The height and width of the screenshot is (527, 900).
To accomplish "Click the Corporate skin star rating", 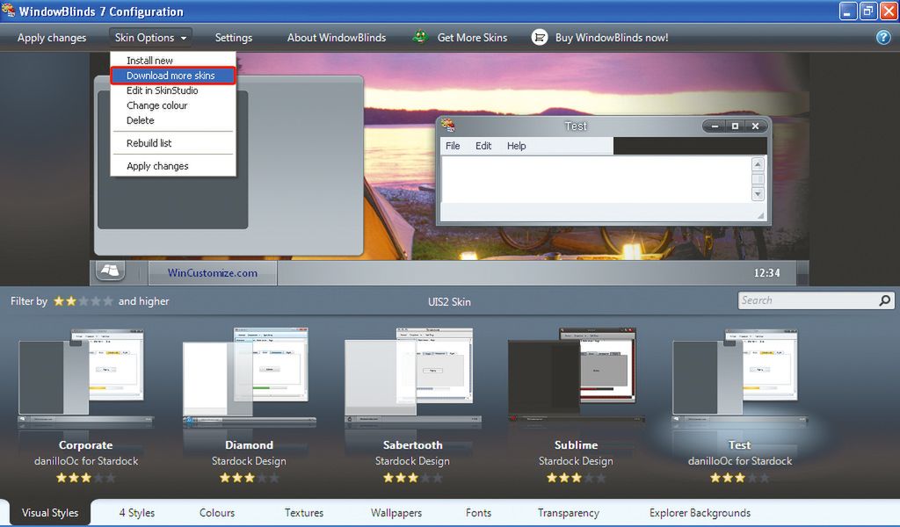I will coord(85,477).
